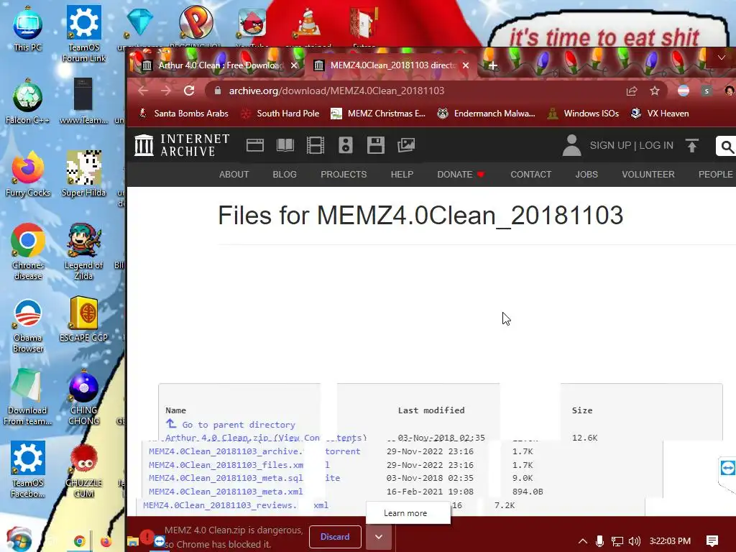Screen dimensions: 736x552
Task: Open the www.Team... desktop shortcut
Action: [x=83, y=102]
